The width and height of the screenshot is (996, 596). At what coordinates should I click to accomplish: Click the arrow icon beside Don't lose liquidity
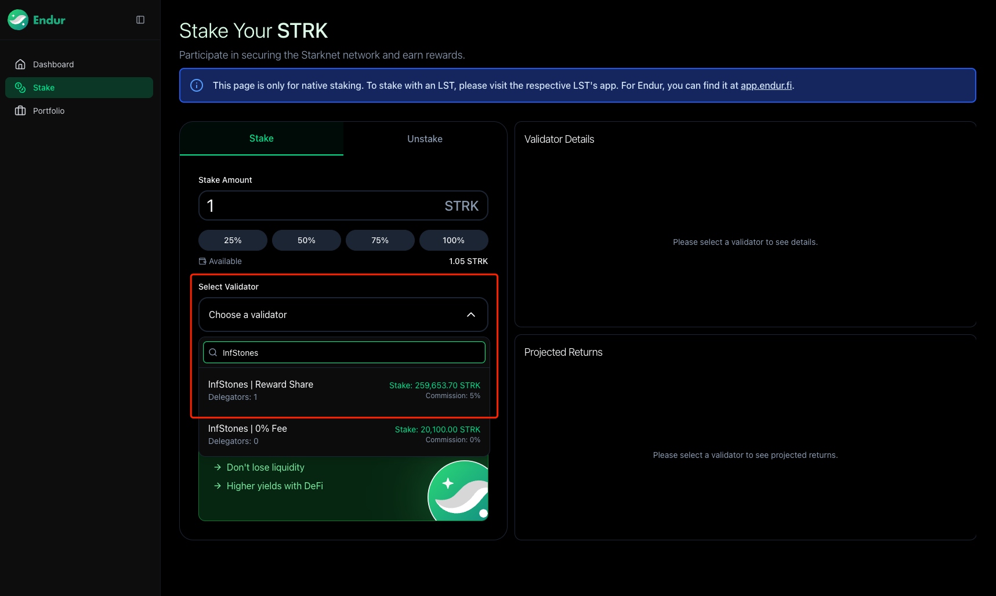(x=218, y=467)
